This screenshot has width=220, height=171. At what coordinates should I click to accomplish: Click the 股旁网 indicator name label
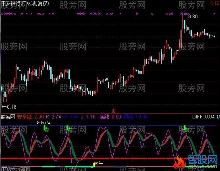pos(8,117)
